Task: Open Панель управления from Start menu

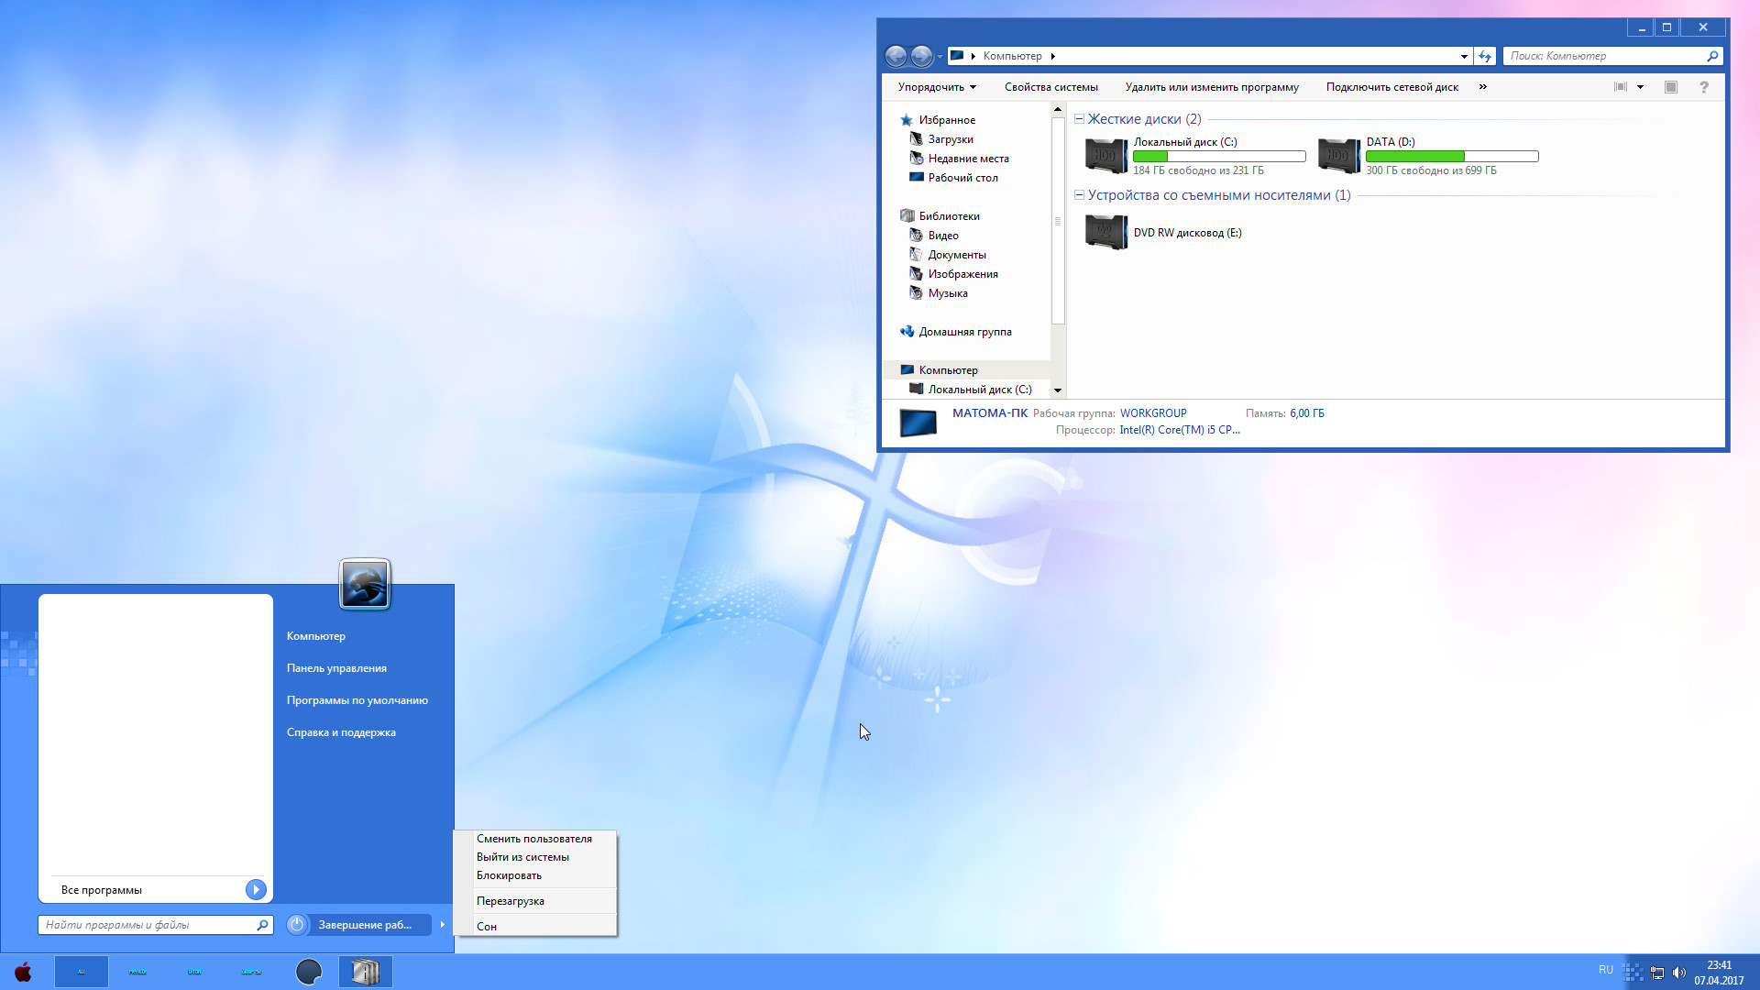Action: (x=336, y=668)
